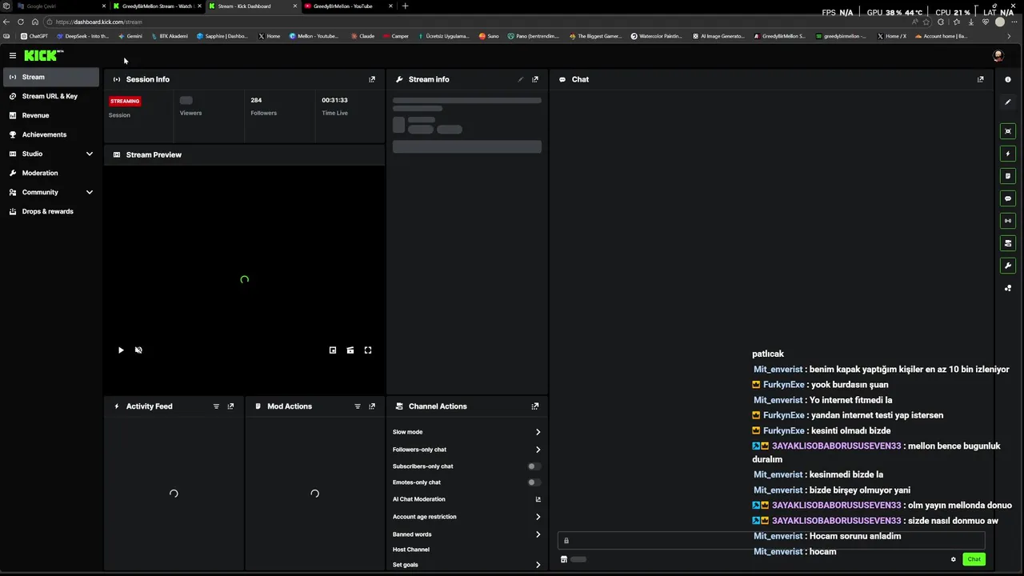The height and width of the screenshot is (576, 1024).
Task: Open Set goals options chevron
Action: [x=538, y=565]
